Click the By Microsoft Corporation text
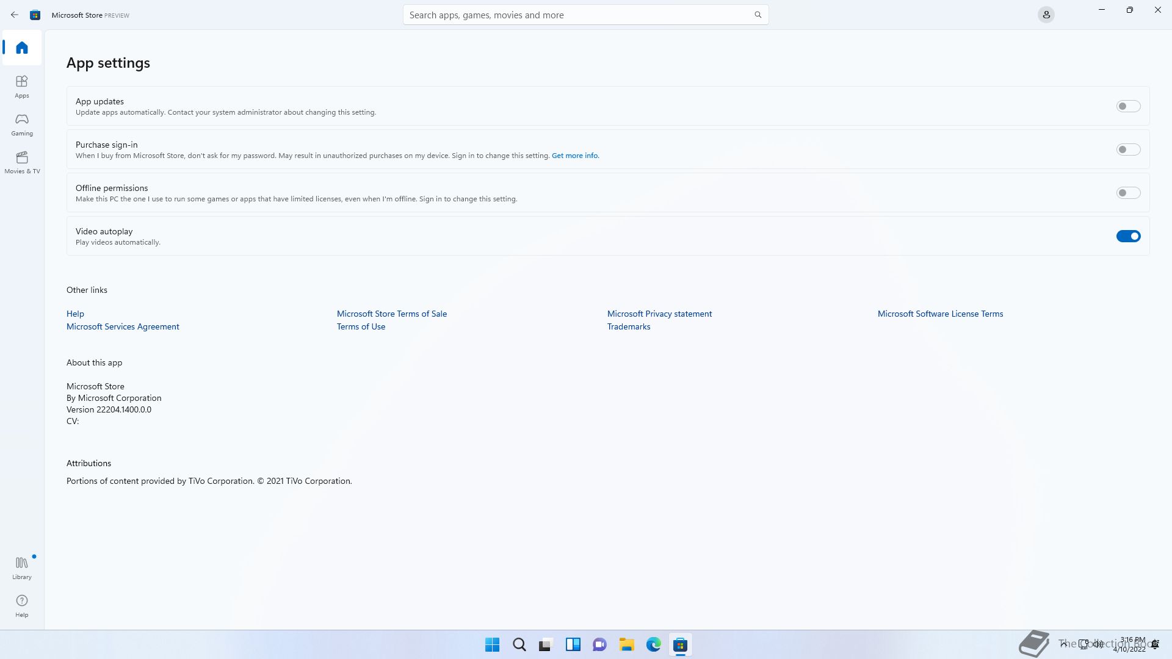 [114, 398]
